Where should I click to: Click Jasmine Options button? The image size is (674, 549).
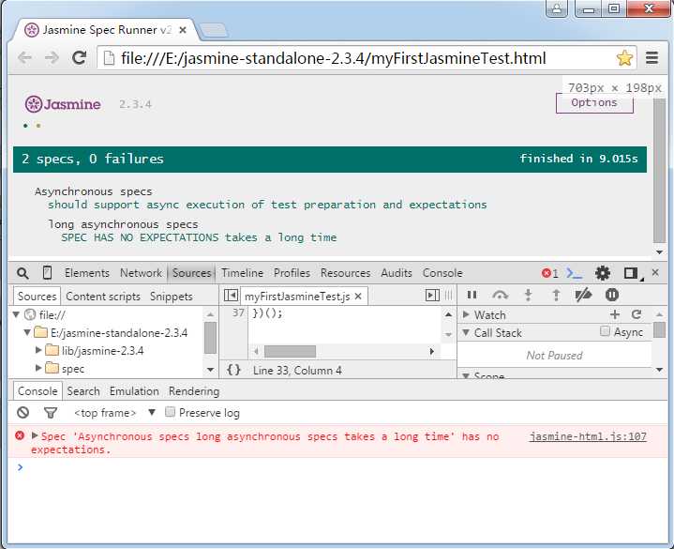tap(594, 103)
